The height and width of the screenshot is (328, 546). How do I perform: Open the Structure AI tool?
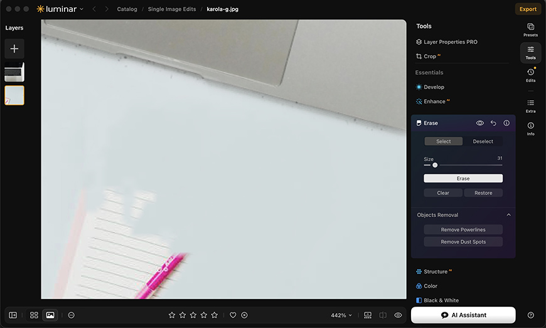(434, 272)
